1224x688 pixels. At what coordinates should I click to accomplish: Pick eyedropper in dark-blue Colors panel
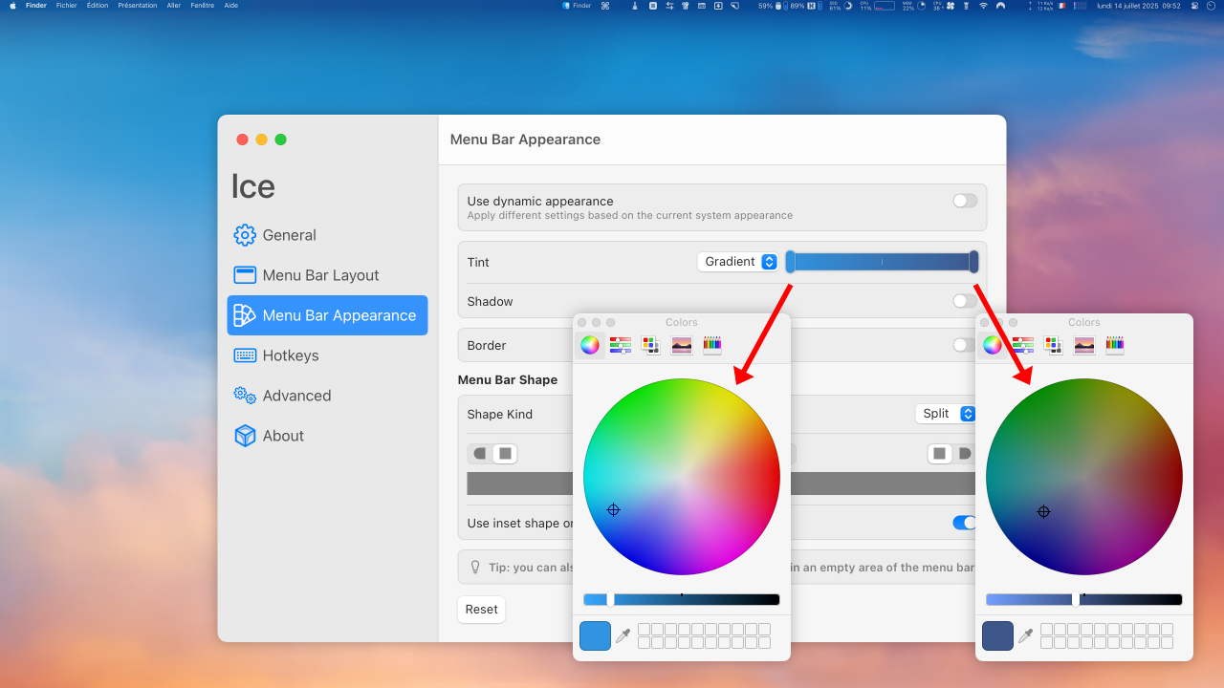[1025, 635]
